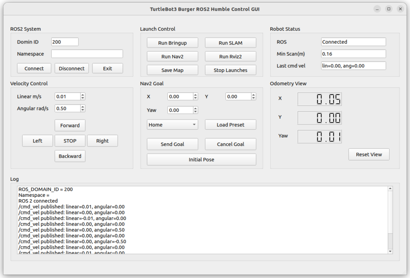Increase Linear m/s with up arrow
The image size is (410, 278).
[82, 95]
